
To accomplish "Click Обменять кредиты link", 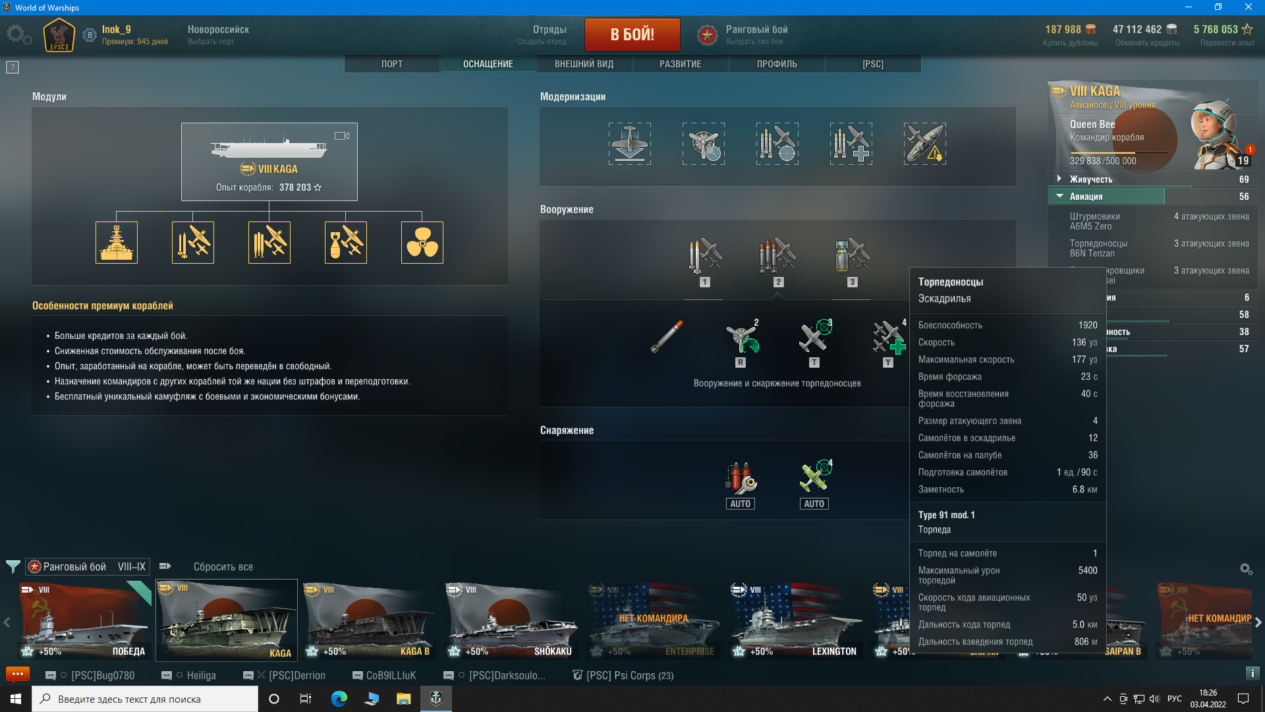I will [1147, 43].
